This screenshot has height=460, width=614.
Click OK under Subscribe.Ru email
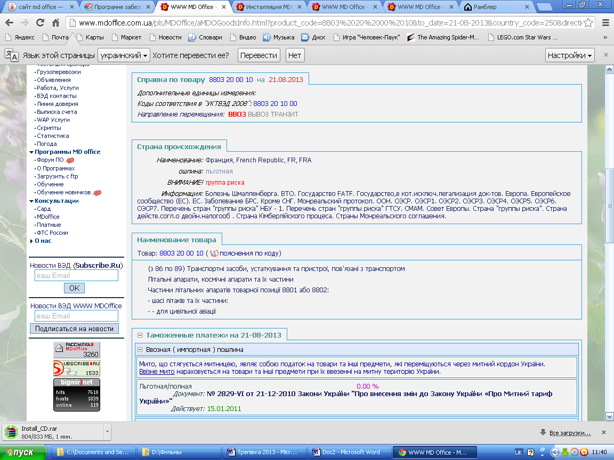tap(75, 288)
